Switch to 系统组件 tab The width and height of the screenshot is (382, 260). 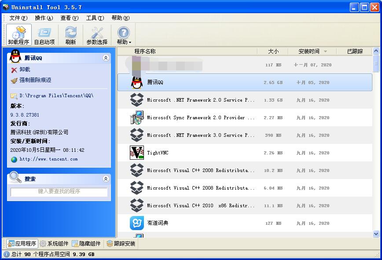tap(54, 243)
